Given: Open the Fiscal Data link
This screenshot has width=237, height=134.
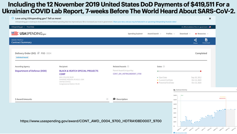Looking at the screenshot, I should point(30,27).
